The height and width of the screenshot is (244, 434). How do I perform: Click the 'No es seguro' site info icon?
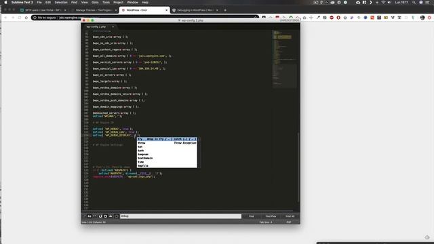pyautogui.click(x=35, y=18)
